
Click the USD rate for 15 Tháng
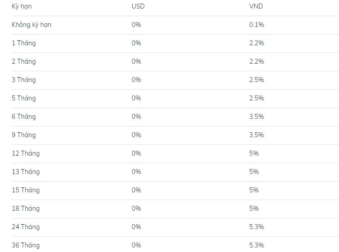136,190
